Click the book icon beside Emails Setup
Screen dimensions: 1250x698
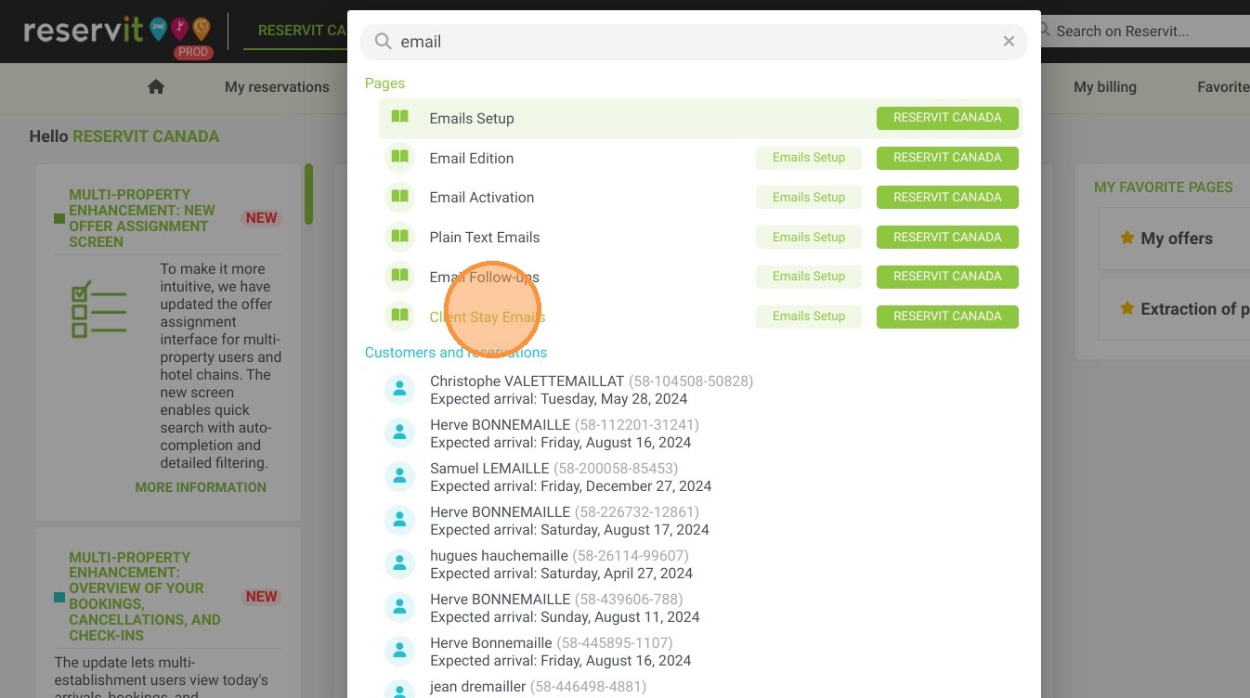click(400, 118)
